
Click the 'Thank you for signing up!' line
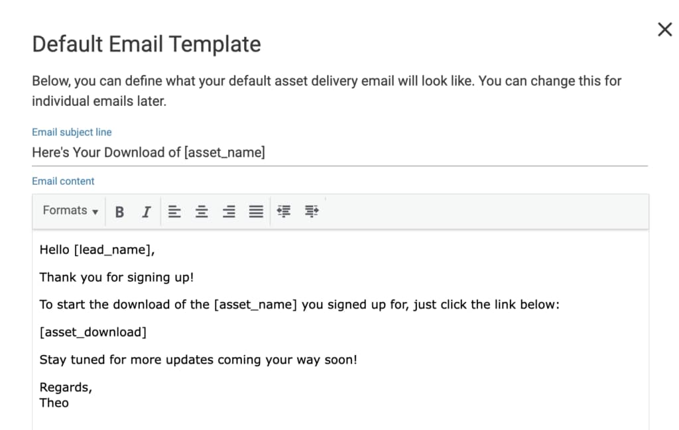116,277
